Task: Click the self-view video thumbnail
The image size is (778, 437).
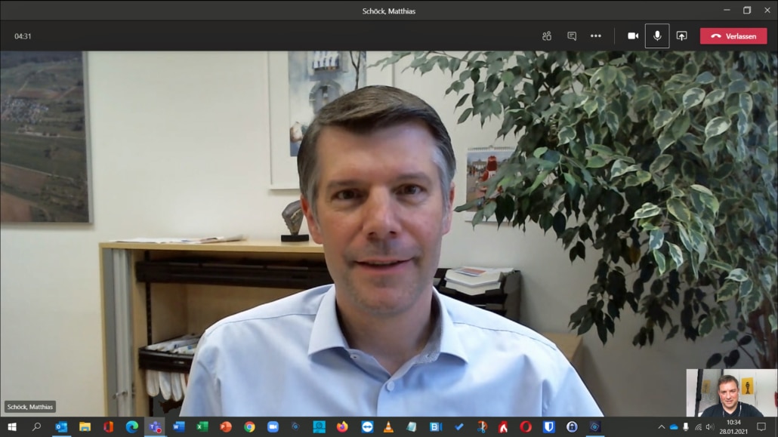Action: (730, 392)
